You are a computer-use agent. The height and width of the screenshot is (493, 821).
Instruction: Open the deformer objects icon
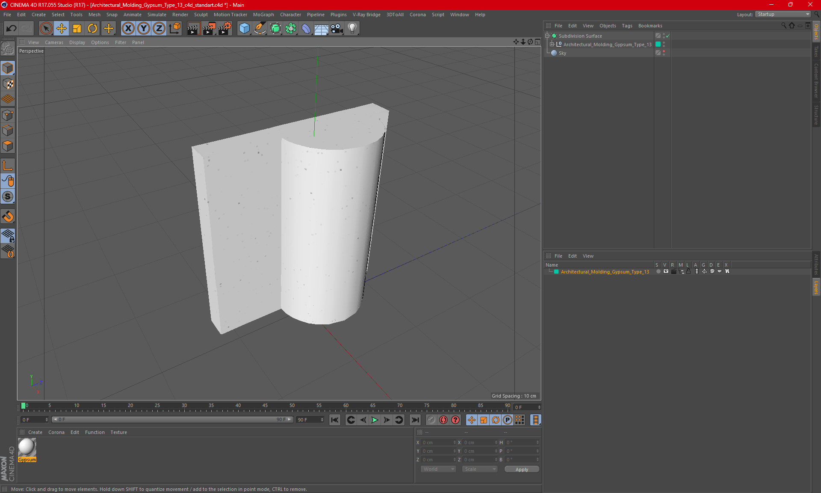click(x=306, y=29)
